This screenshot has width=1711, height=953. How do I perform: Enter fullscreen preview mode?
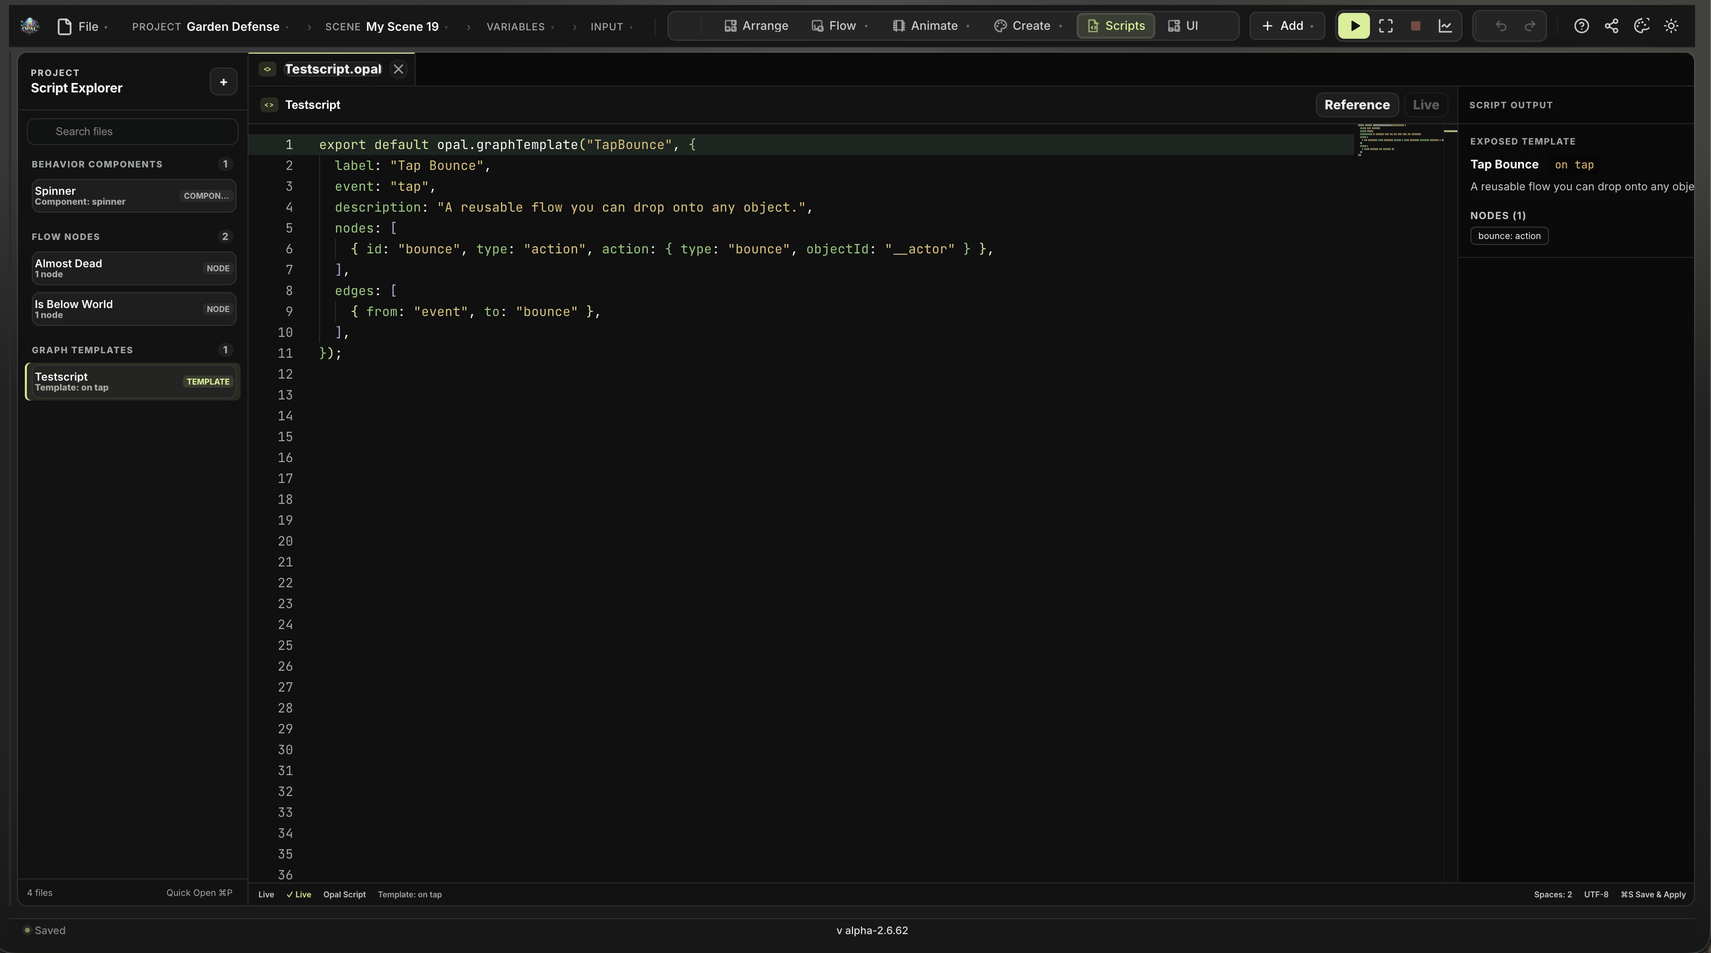click(1385, 26)
